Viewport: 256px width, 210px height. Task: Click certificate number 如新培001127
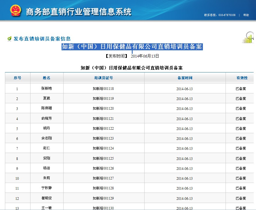coord(103,178)
